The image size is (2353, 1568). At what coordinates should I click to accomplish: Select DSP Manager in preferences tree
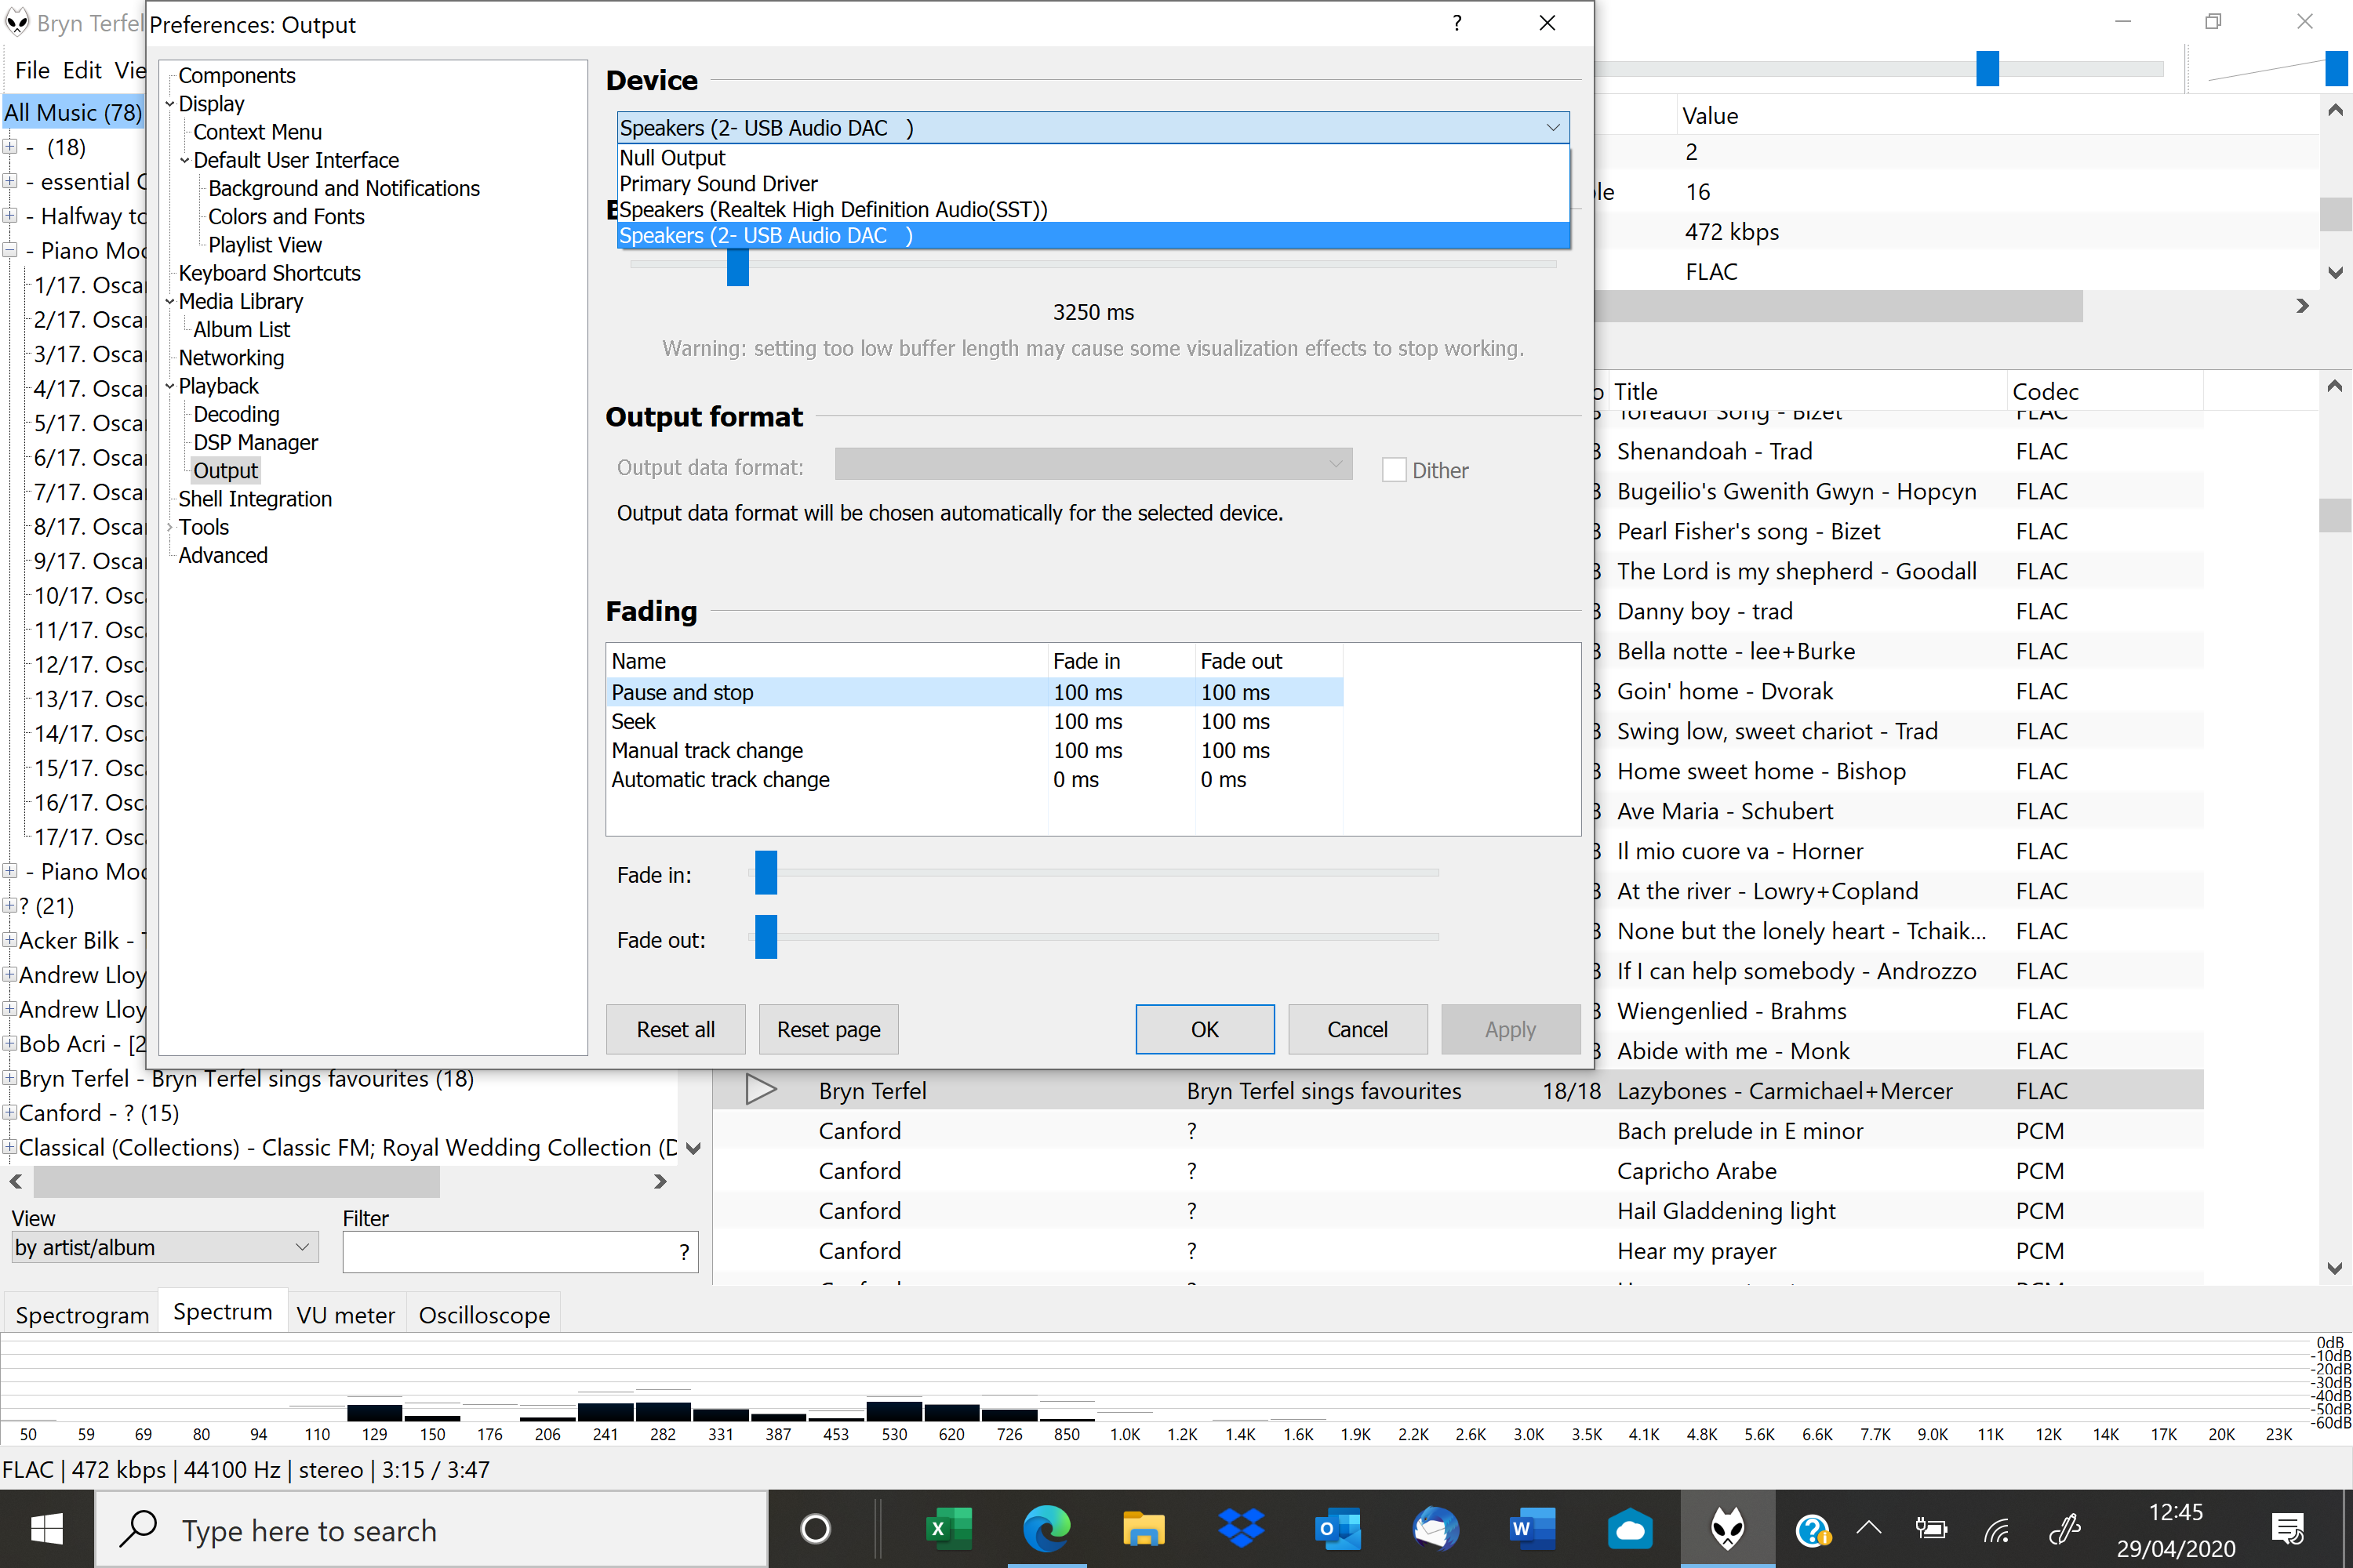tap(255, 442)
